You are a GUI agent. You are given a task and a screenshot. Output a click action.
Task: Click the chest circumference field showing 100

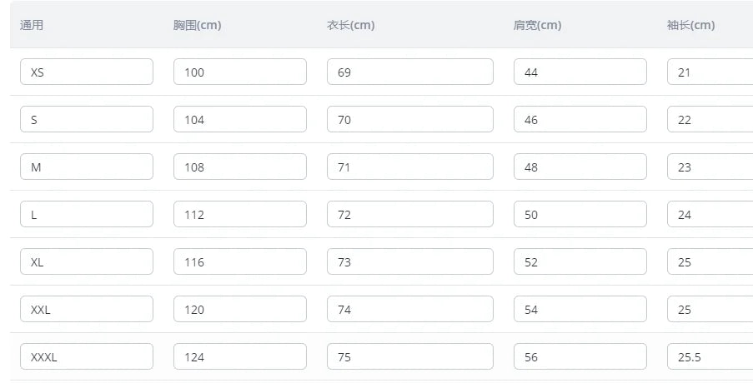tap(240, 72)
